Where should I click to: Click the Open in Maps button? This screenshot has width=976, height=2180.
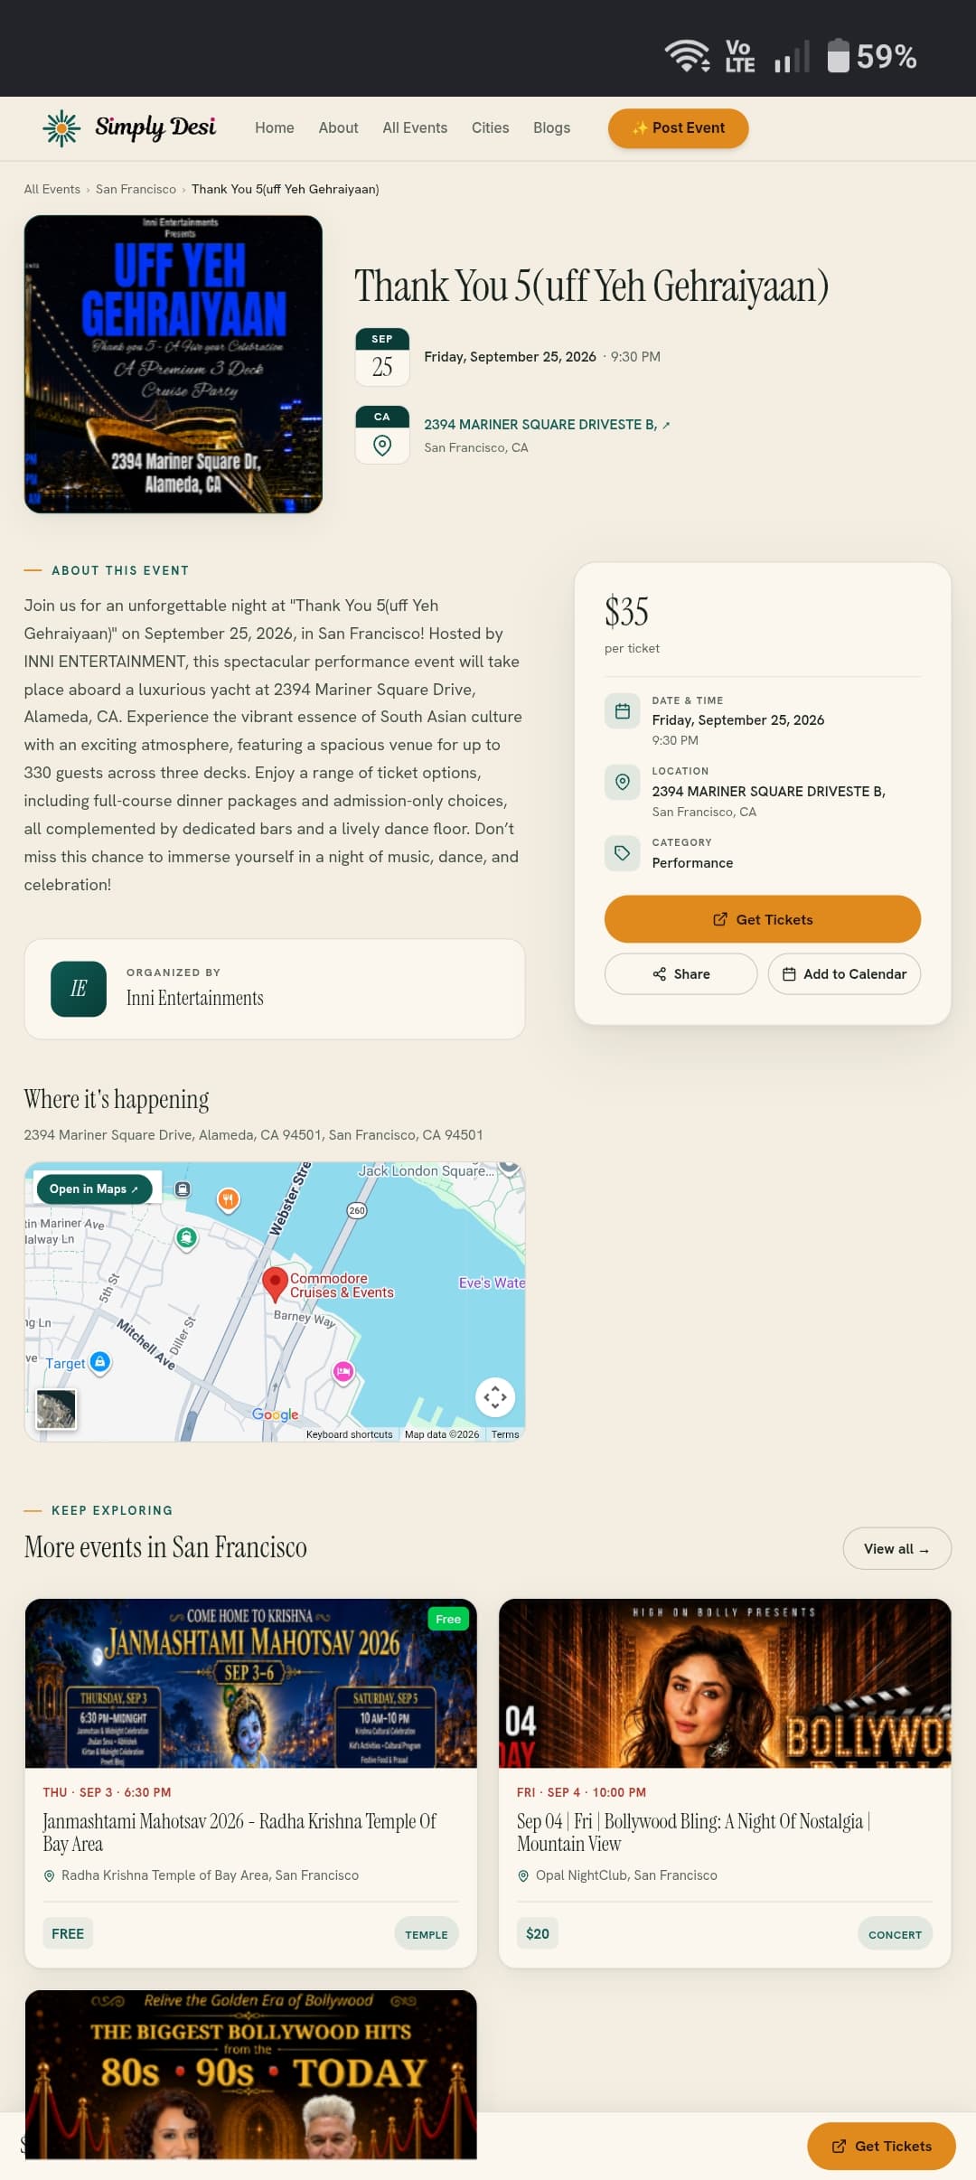(x=94, y=1189)
